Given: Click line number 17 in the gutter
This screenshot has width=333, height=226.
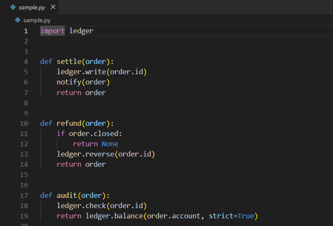Looking at the screenshot, I should 24,195.
